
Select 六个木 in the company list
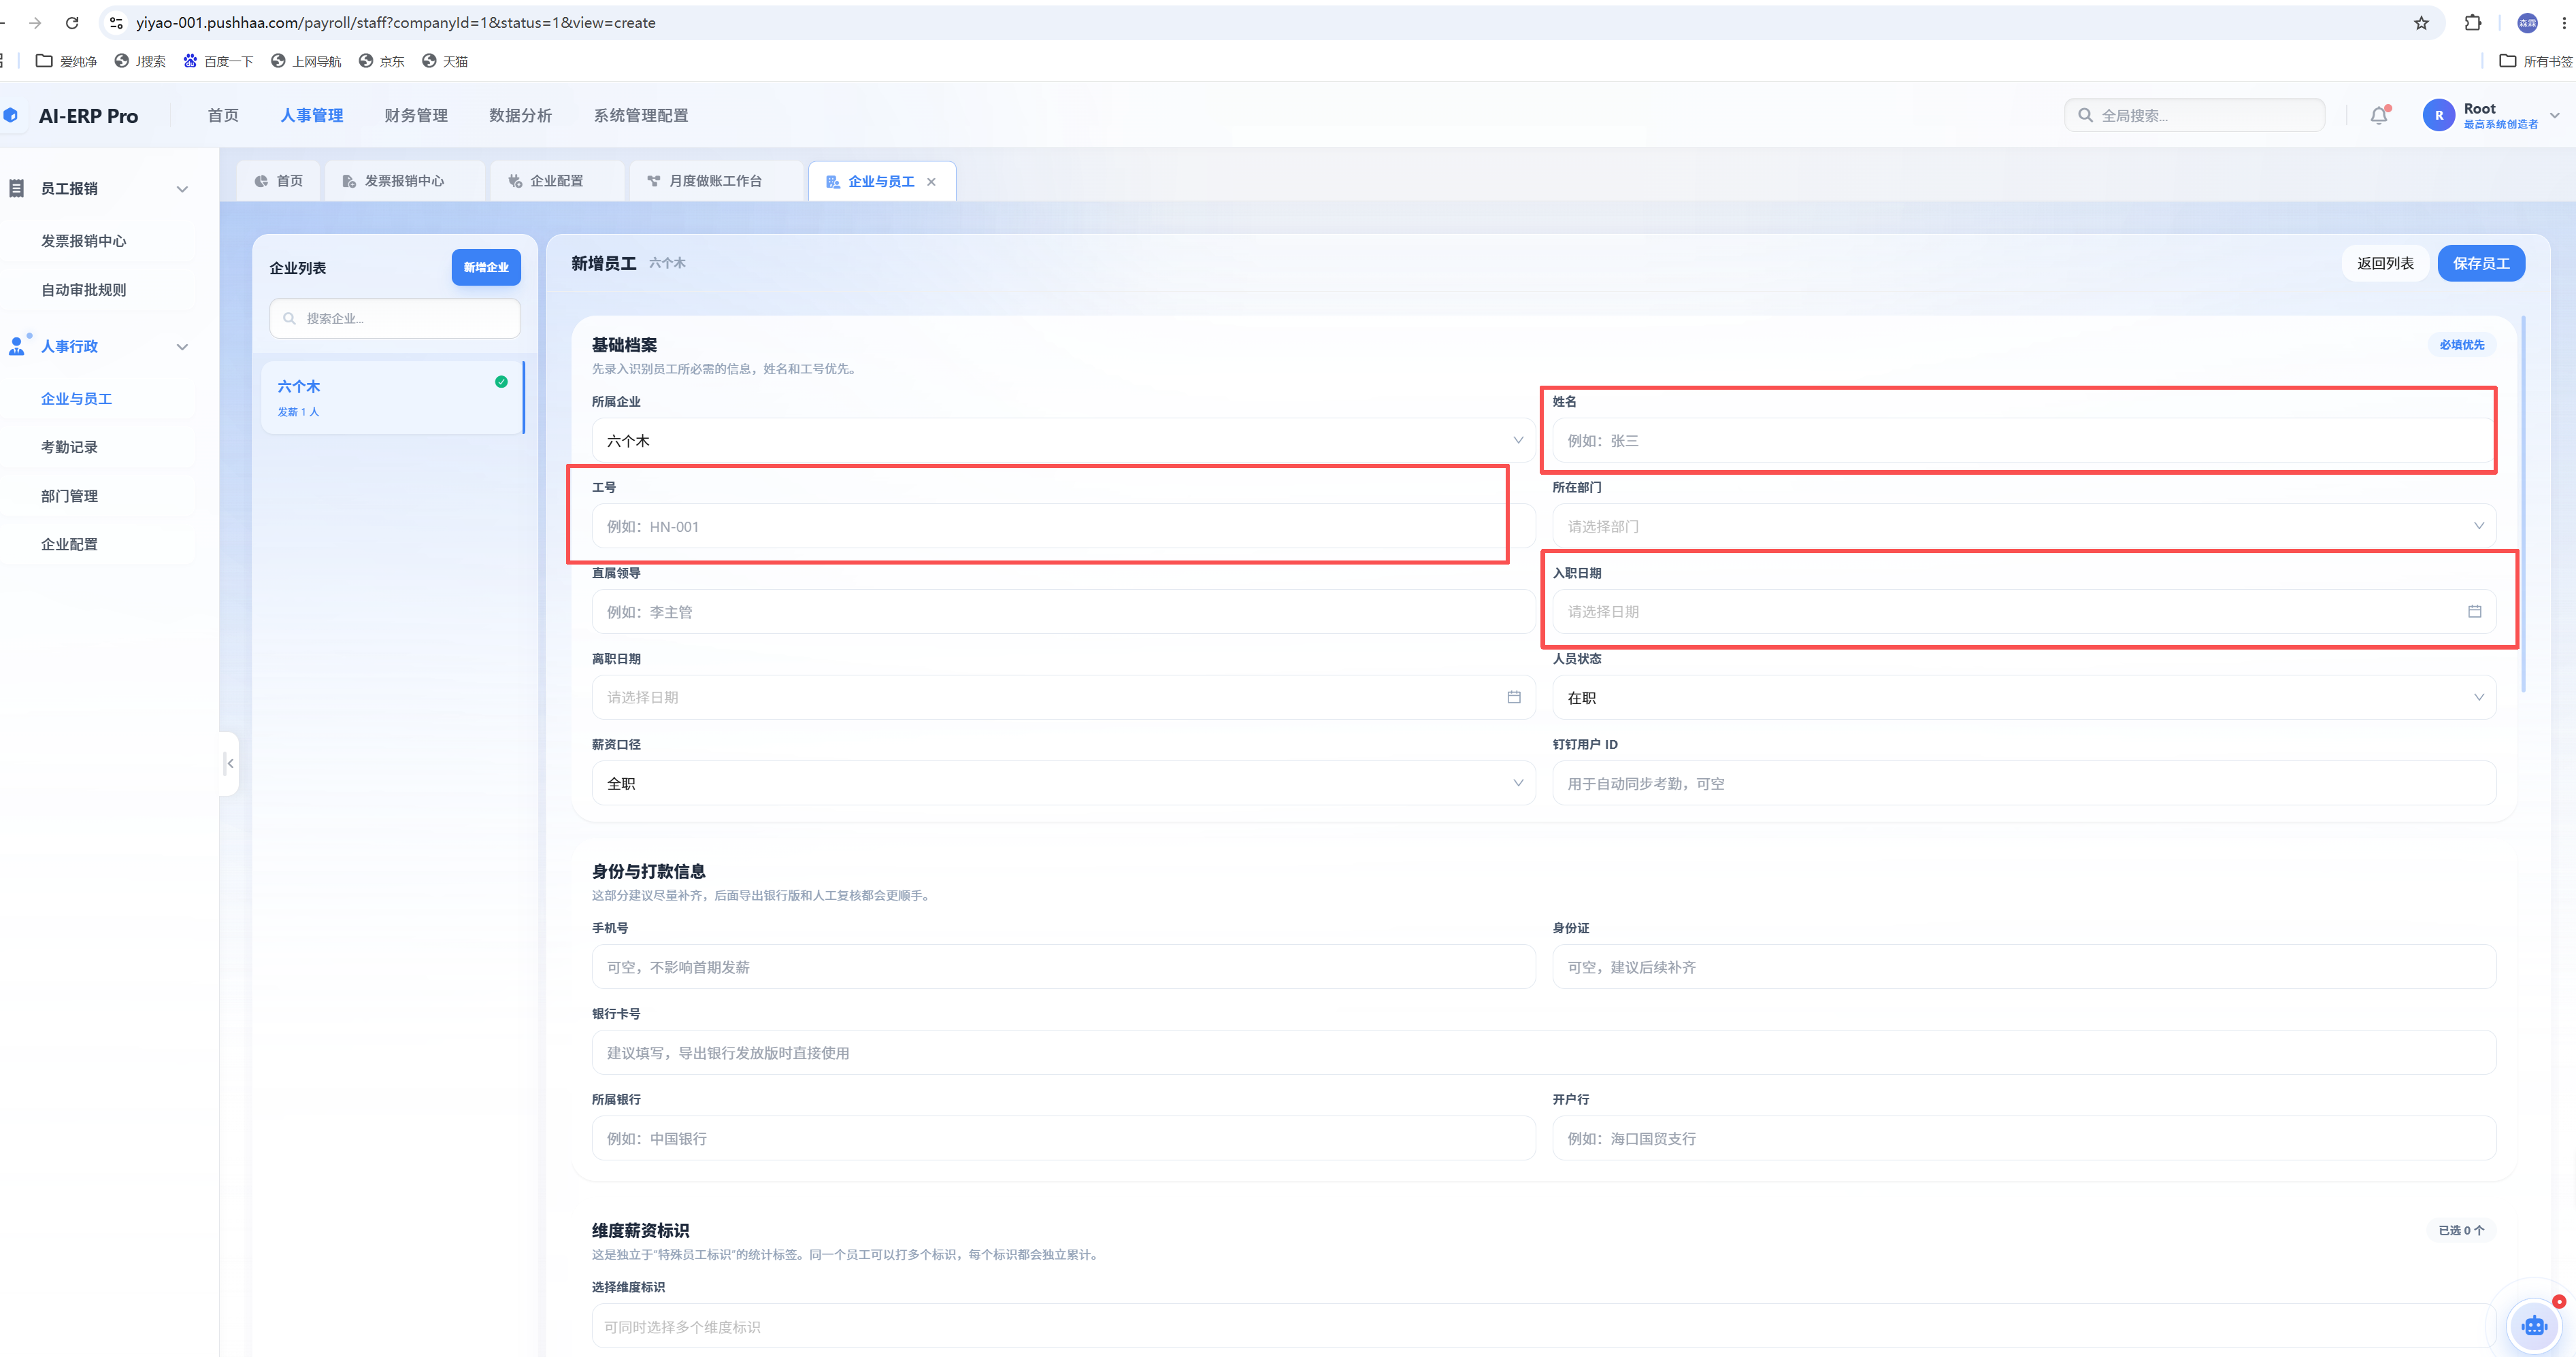tap(392, 397)
